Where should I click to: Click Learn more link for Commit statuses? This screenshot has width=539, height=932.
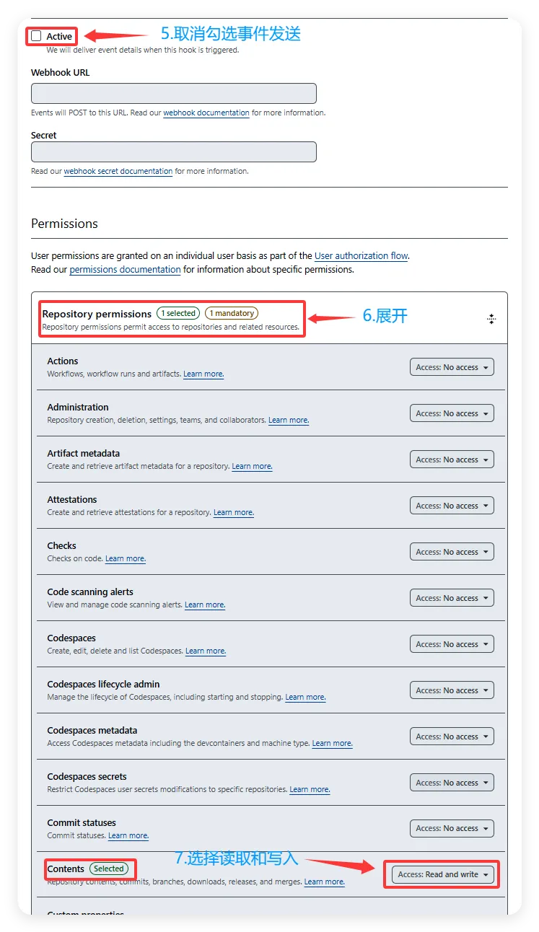click(128, 836)
